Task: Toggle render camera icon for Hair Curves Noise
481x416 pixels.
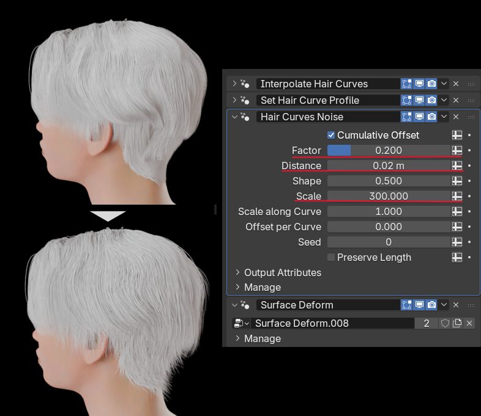Action: click(431, 117)
